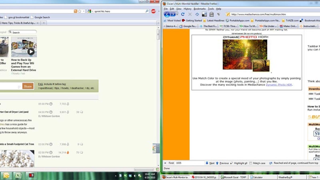Click the orange Share button
Image resolution: width=320 pixels, height=180 pixels.
[28, 86]
